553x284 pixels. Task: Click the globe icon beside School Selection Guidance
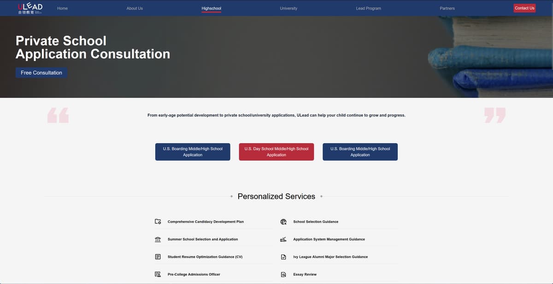click(x=283, y=221)
